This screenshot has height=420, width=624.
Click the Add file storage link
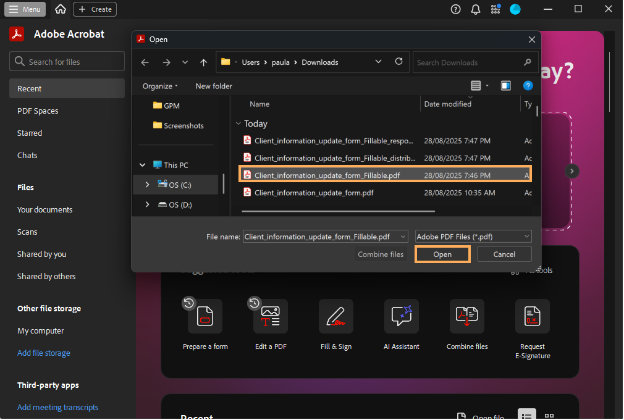click(44, 353)
